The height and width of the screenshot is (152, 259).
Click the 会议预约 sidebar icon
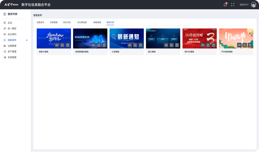pos(5,34)
